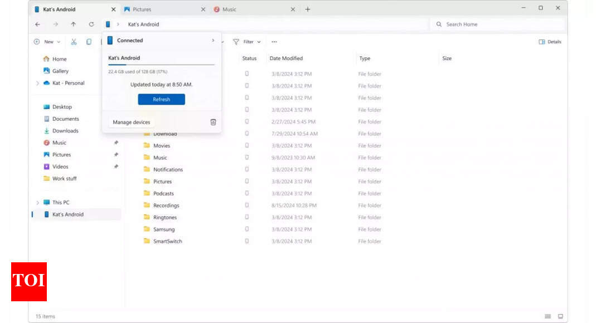Click the Refresh toolbar arrow icon

point(91,25)
